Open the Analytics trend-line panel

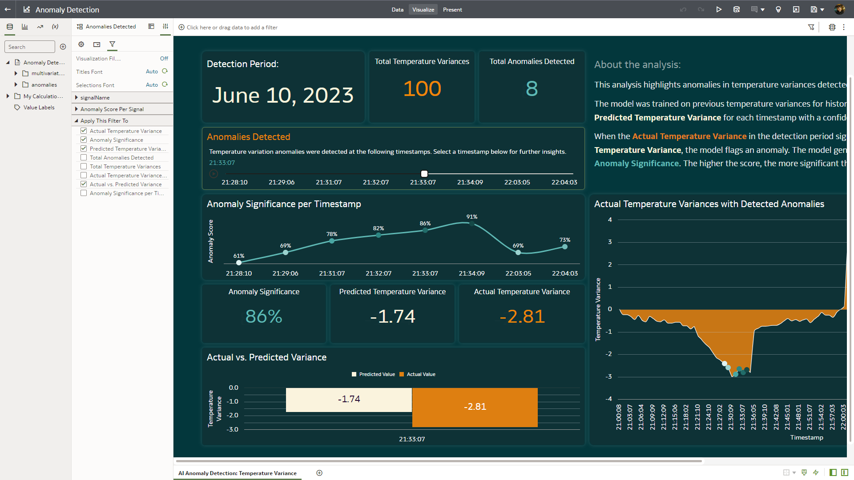pos(40,27)
